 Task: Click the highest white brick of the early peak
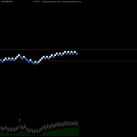tap(19, 55)
